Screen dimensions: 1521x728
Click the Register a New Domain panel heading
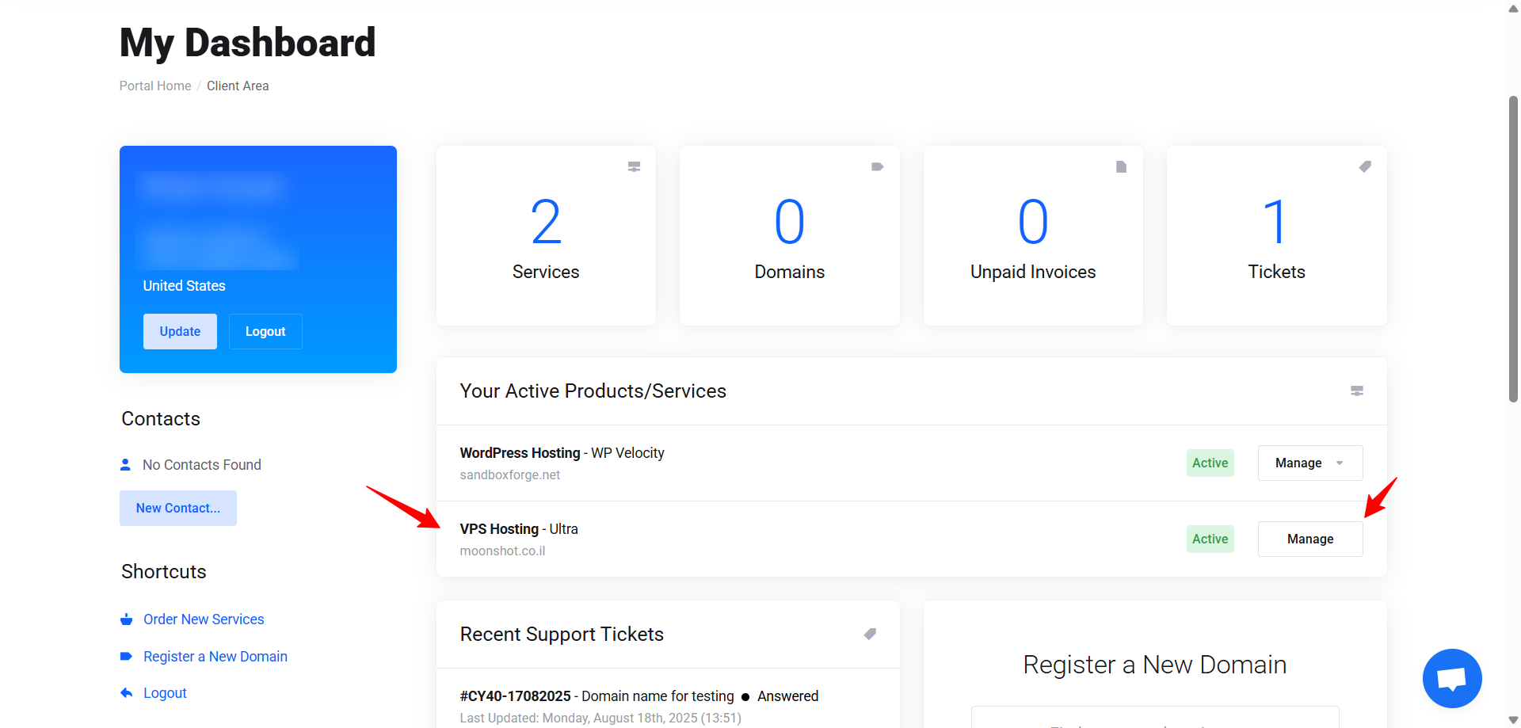click(x=1155, y=665)
